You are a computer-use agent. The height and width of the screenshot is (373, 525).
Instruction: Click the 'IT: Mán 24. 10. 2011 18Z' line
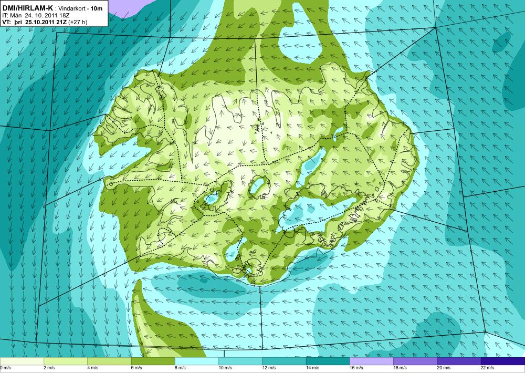35,15
